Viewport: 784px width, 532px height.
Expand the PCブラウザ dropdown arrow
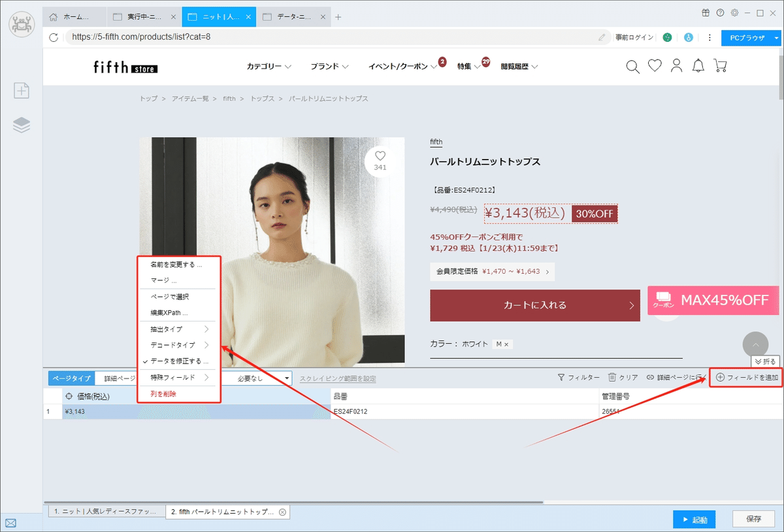click(x=776, y=38)
